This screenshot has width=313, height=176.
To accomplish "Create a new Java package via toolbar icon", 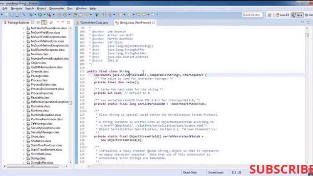I will [x=59, y=15].
